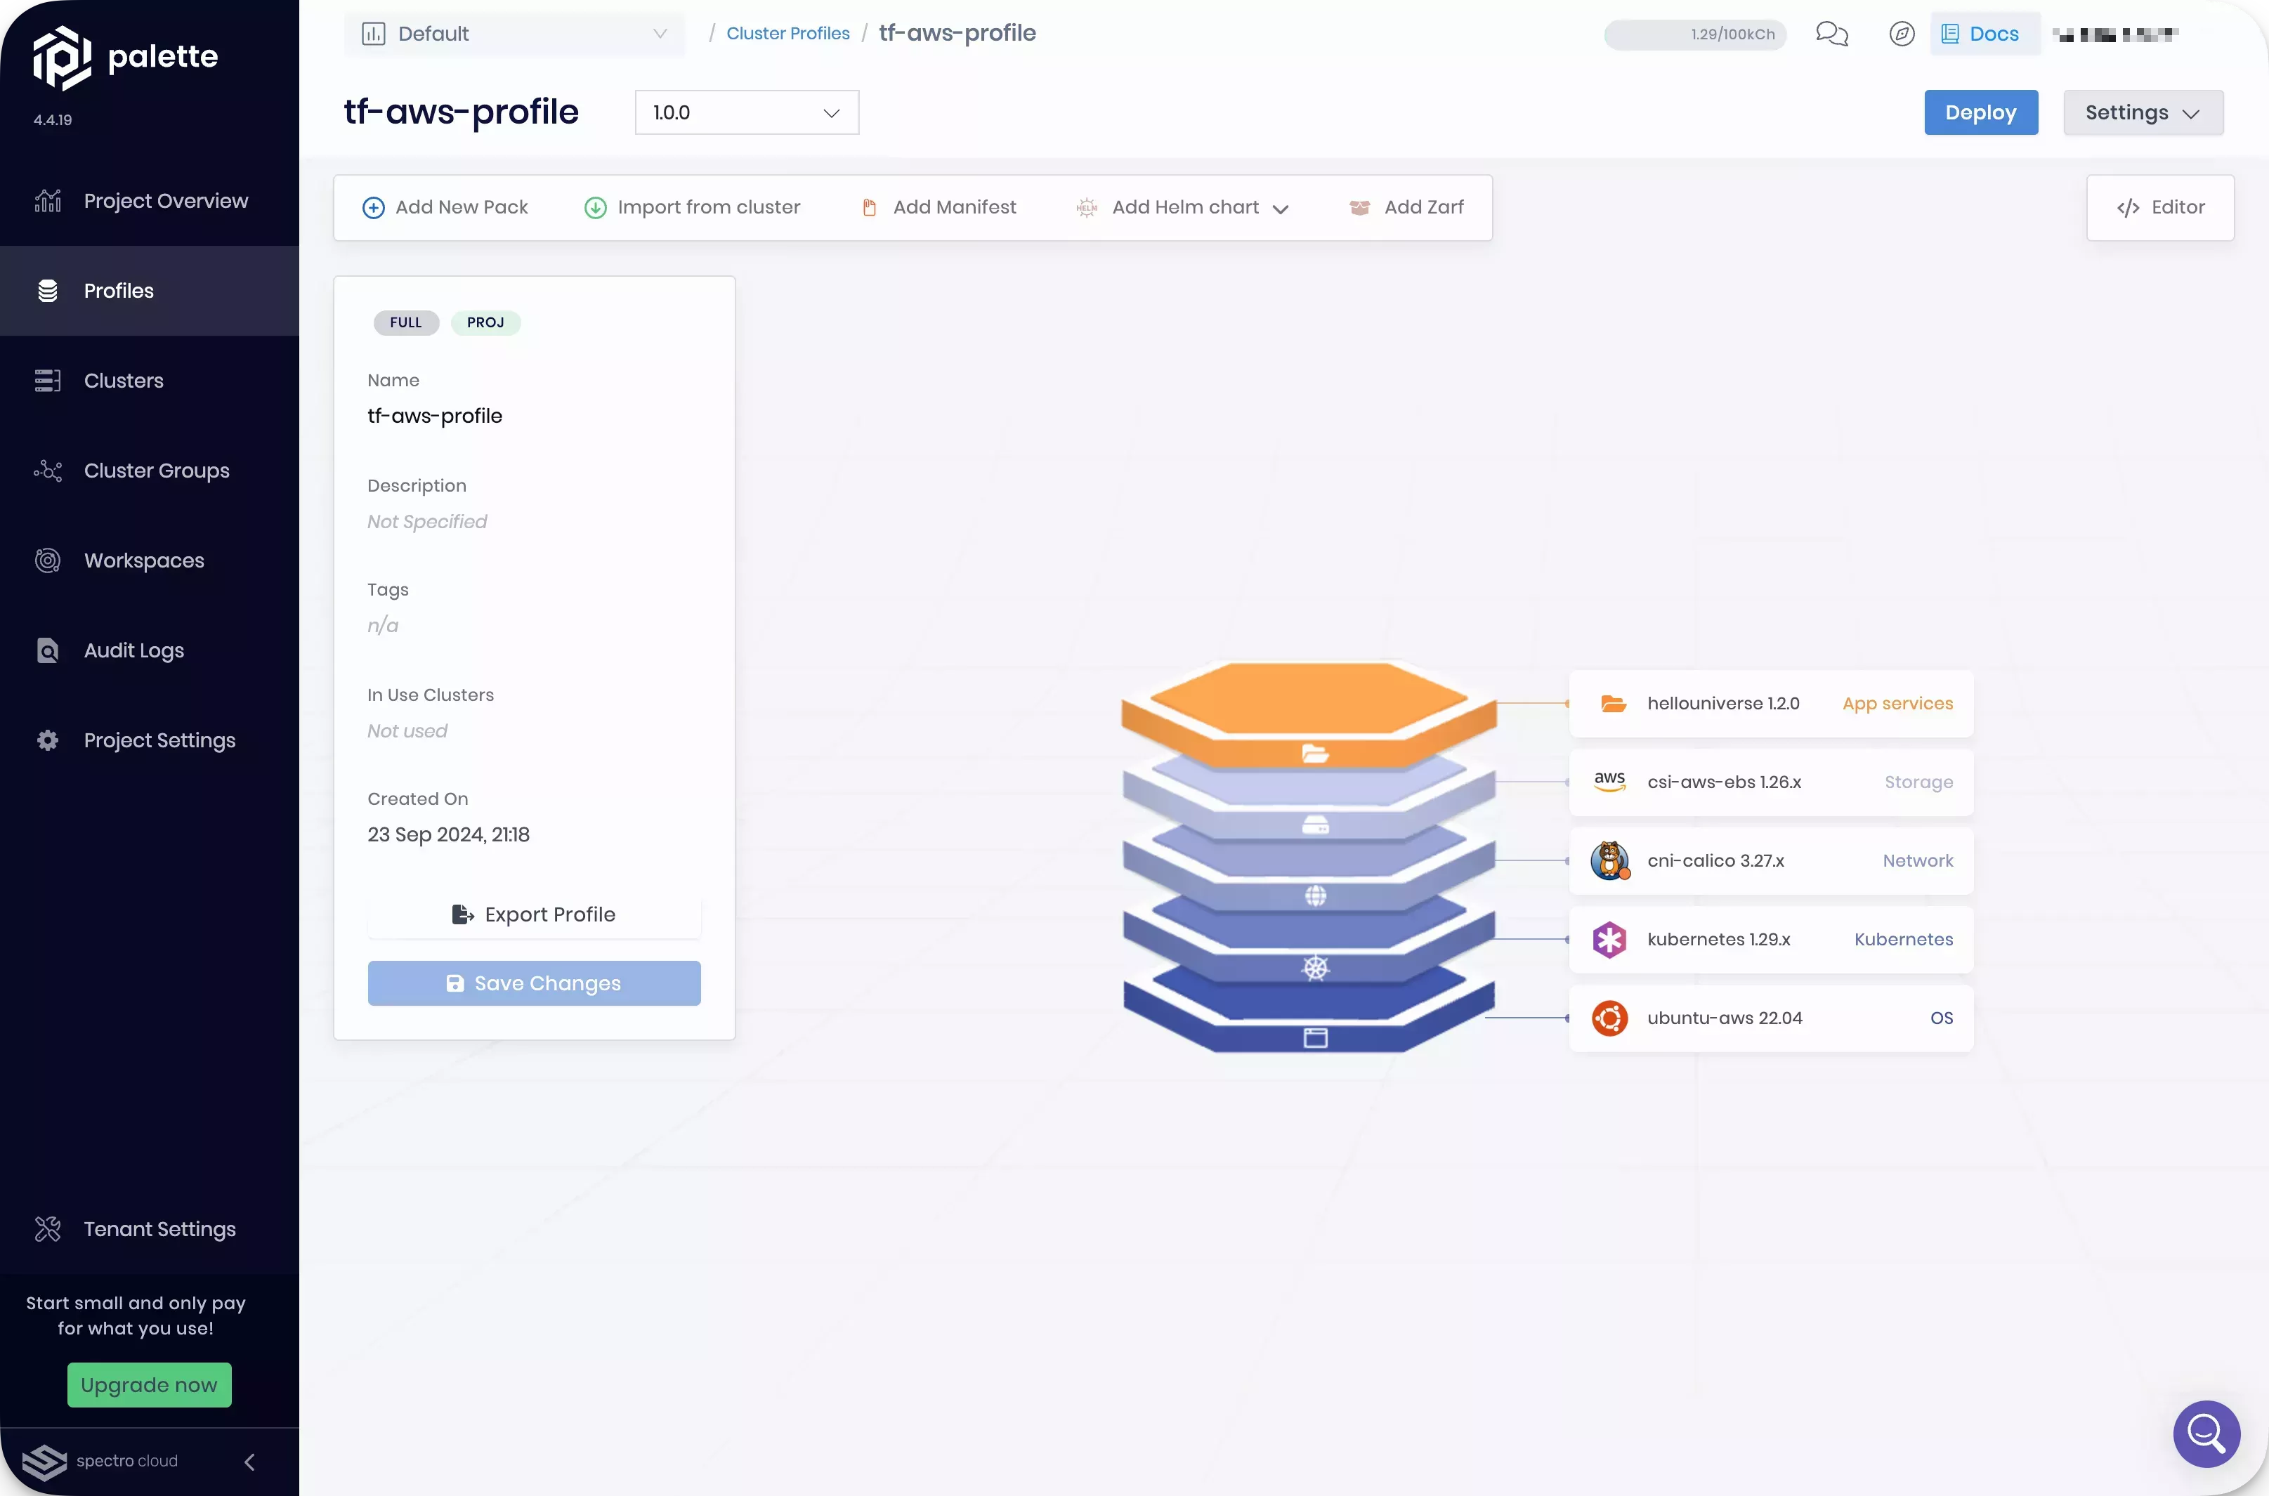Open Tenant Settings in the sidebar

tap(158, 1229)
